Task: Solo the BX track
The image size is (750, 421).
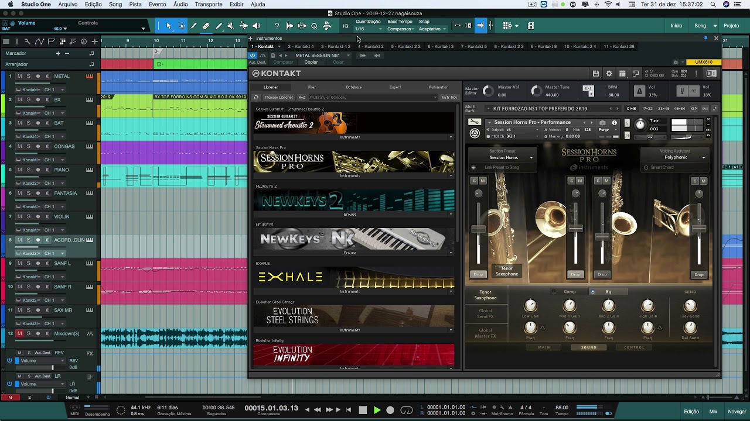Action: (29, 99)
